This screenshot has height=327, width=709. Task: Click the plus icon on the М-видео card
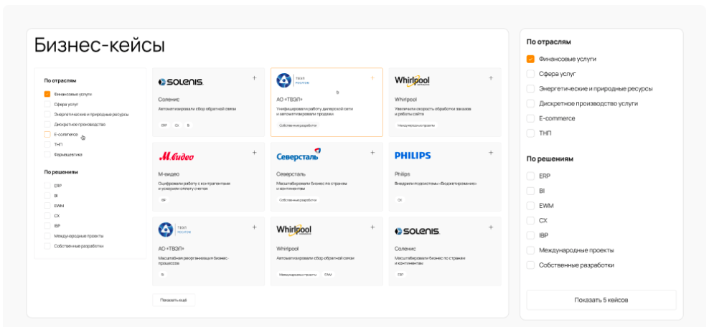(x=254, y=153)
